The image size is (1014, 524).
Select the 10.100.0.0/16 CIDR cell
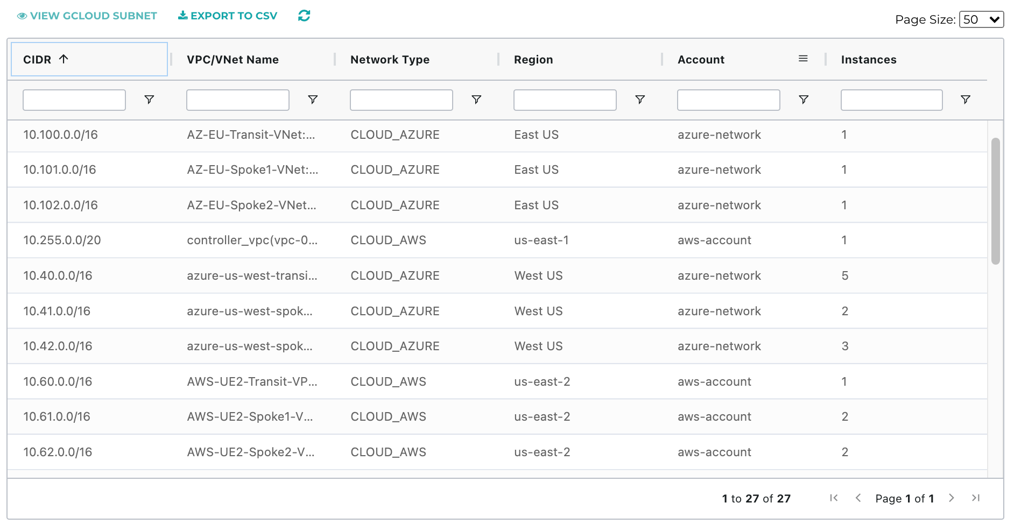click(x=60, y=134)
